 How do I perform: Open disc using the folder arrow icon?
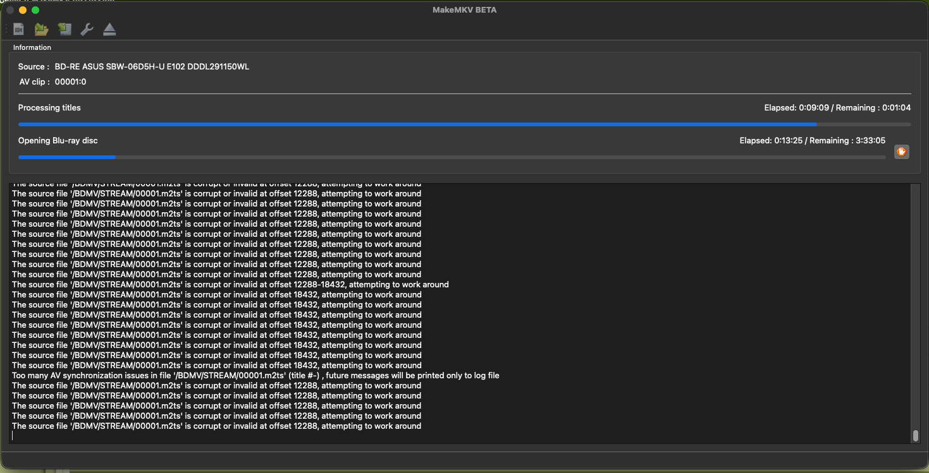(x=41, y=29)
